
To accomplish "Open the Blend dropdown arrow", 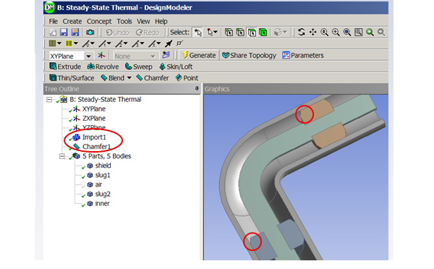I will 129,78.
